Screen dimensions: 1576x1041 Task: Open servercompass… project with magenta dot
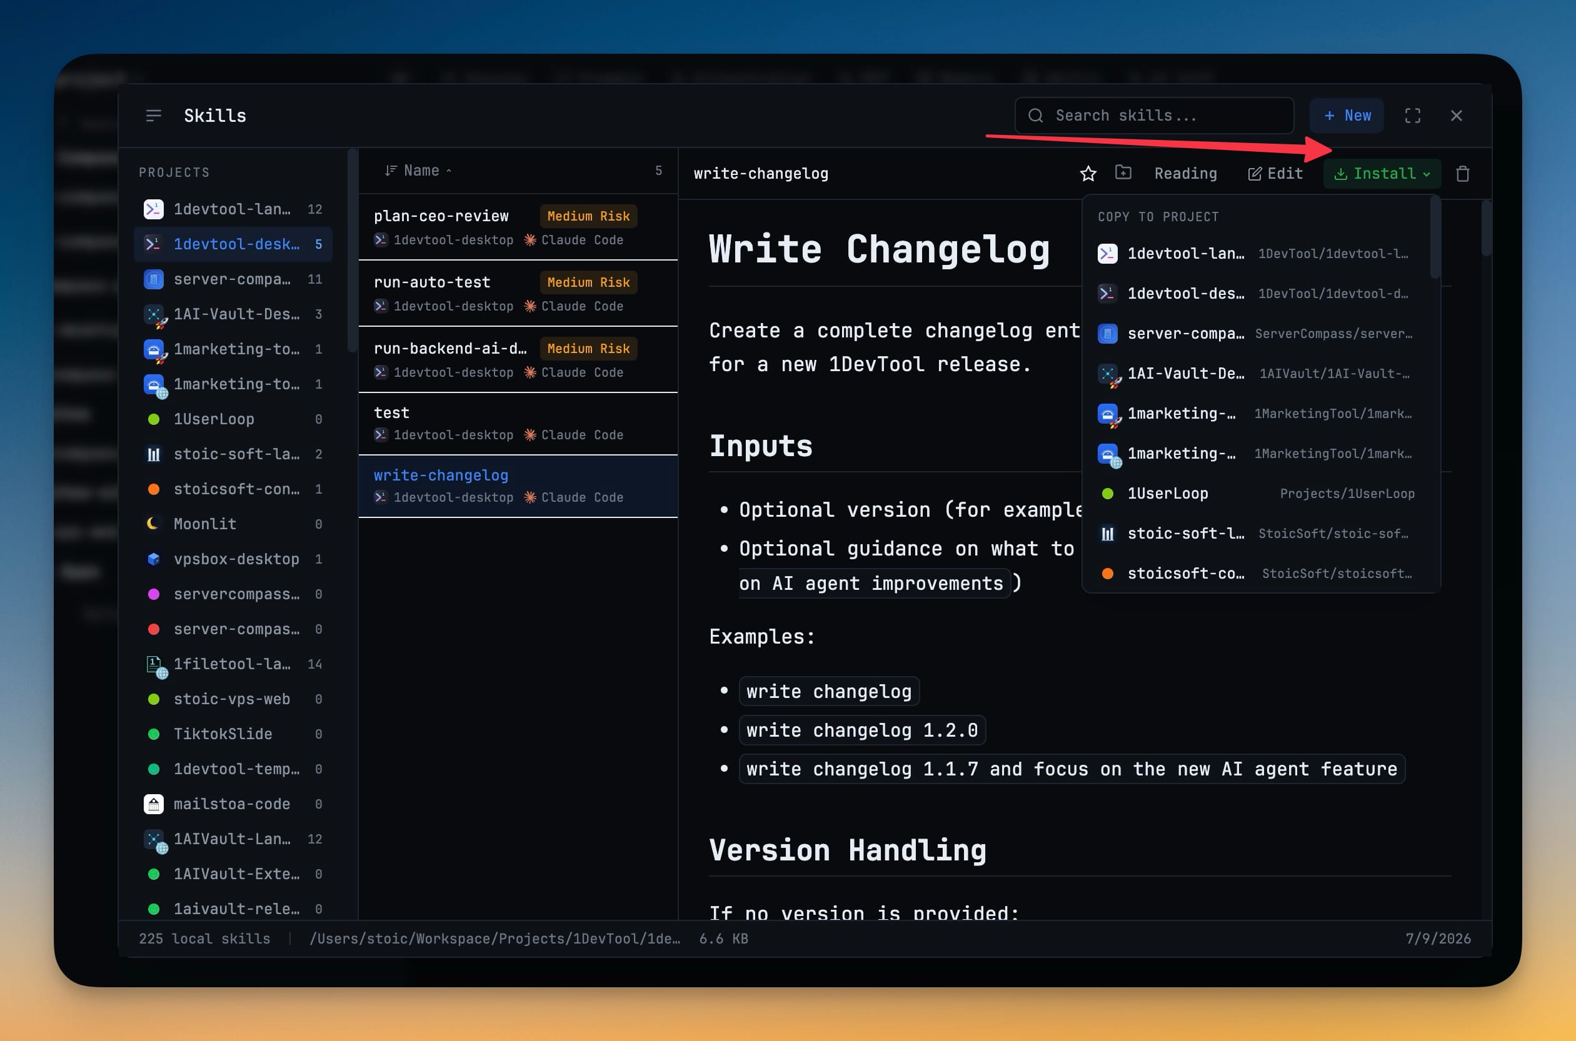point(233,594)
